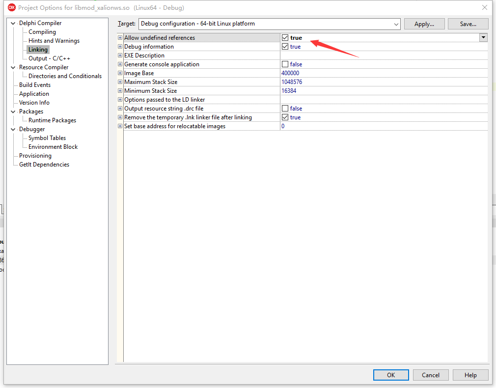The width and height of the screenshot is (496, 388).
Task: Open the Allow undefined references value dropdown arrow
Action: click(483, 37)
